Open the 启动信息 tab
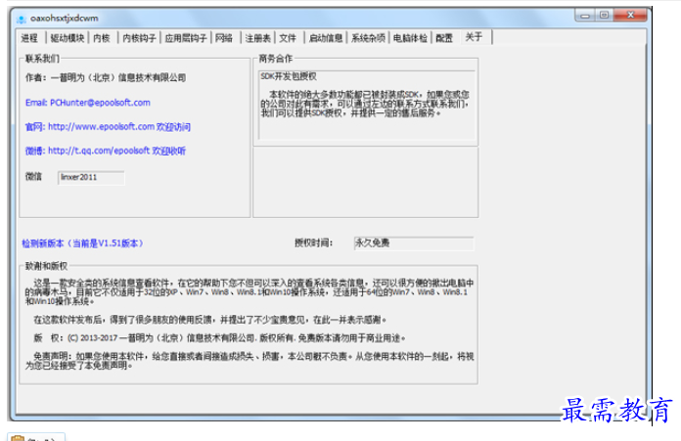Screen dimensions: 681x441 325,38
